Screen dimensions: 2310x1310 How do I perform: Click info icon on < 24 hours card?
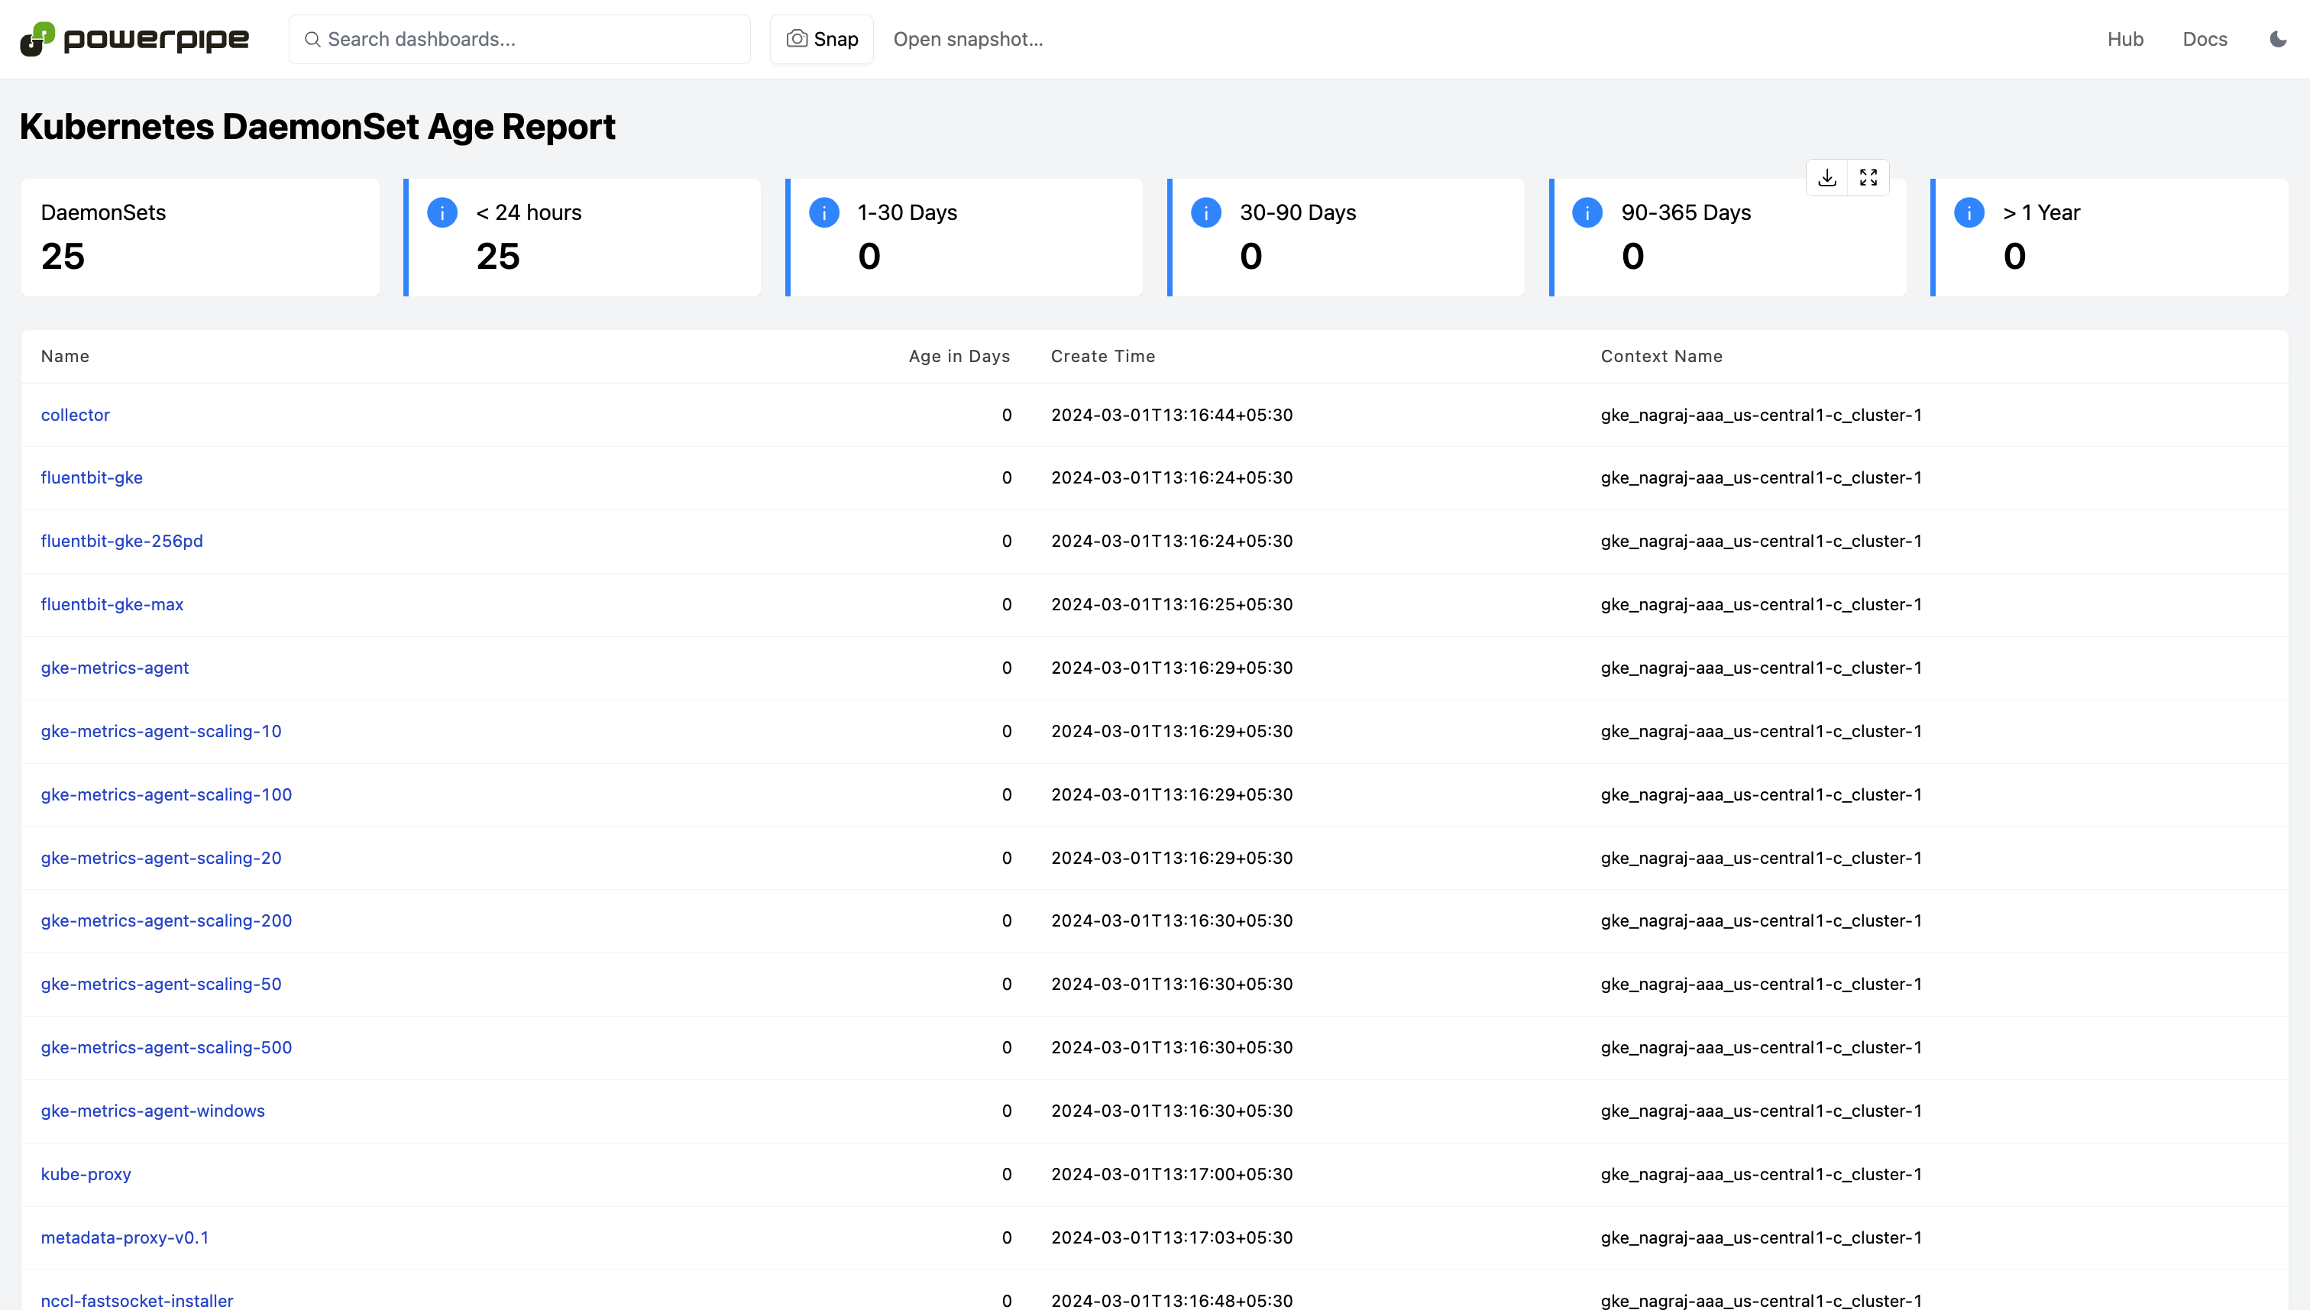442,212
